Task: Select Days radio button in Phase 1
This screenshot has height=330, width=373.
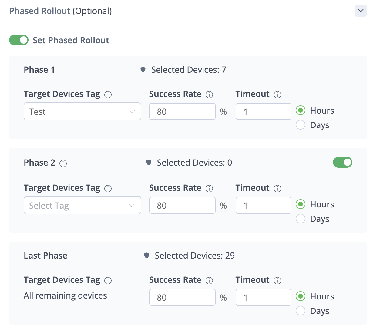Action: pos(301,125)
